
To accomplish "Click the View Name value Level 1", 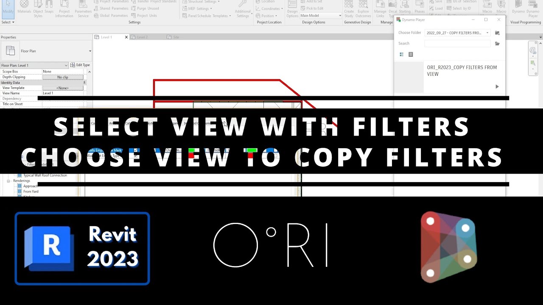I will [x=63, y=93].
